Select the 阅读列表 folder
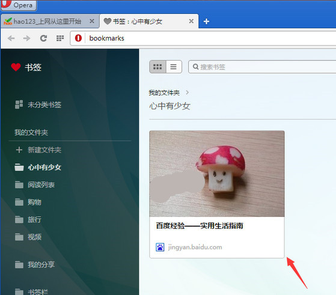The height and width of the screenshot is (295, 336). [35, 184]
